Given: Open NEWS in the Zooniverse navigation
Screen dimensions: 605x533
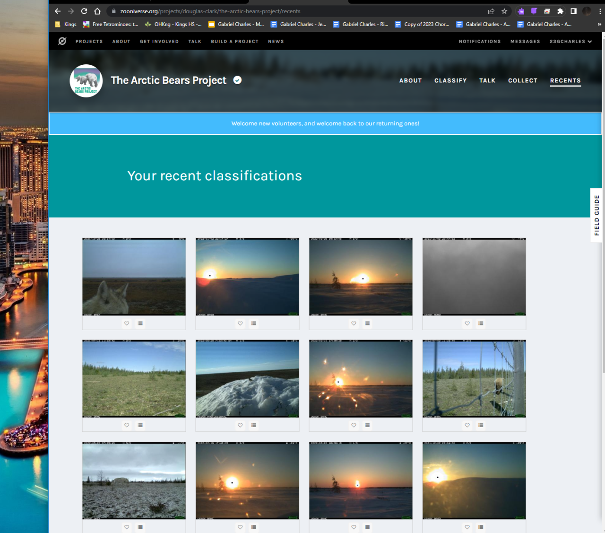Looking at the screenshot, I should [276, 42].
